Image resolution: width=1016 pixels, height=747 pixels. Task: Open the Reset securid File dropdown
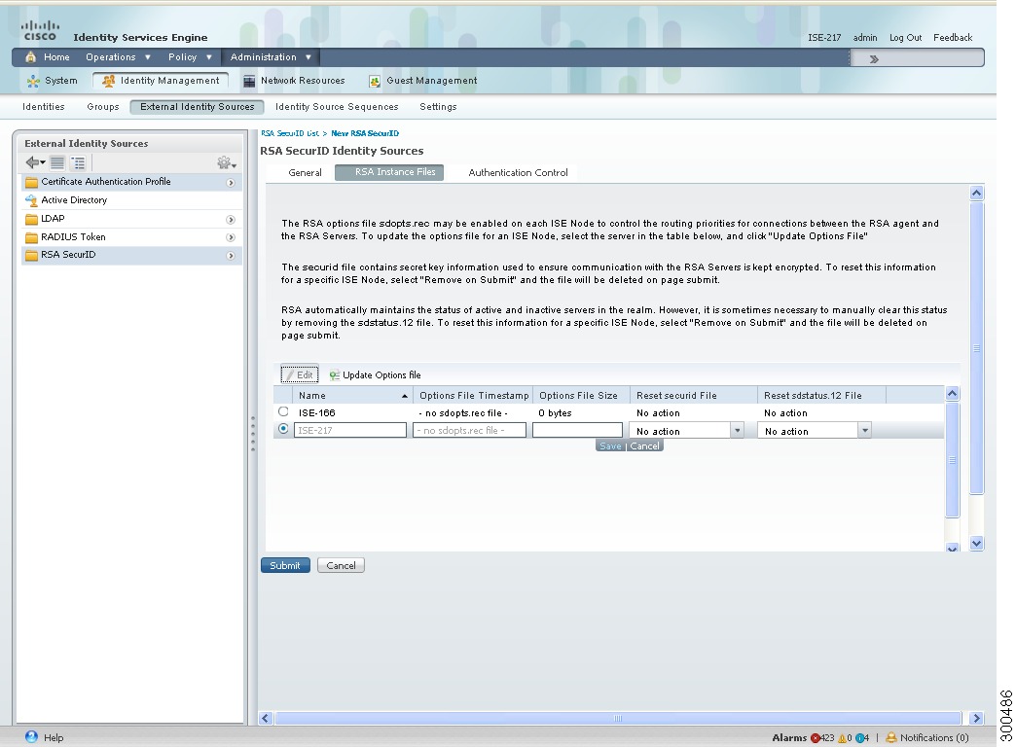[x=738, y=430]
